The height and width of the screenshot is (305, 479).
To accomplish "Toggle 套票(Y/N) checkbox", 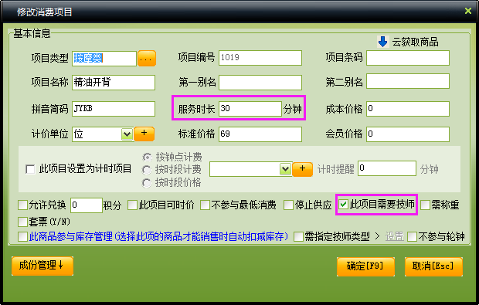I will pyautogui.click(x=23, y=222).
